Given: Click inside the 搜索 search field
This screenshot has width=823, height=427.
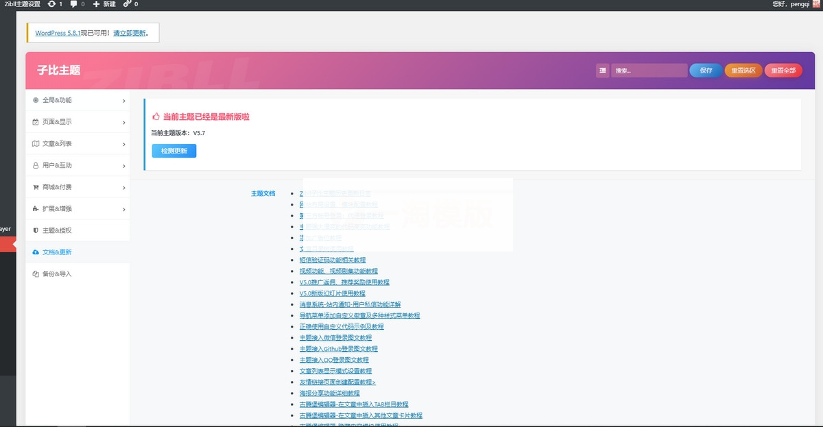Looking at the screenshot, I should tap(648, 70).
